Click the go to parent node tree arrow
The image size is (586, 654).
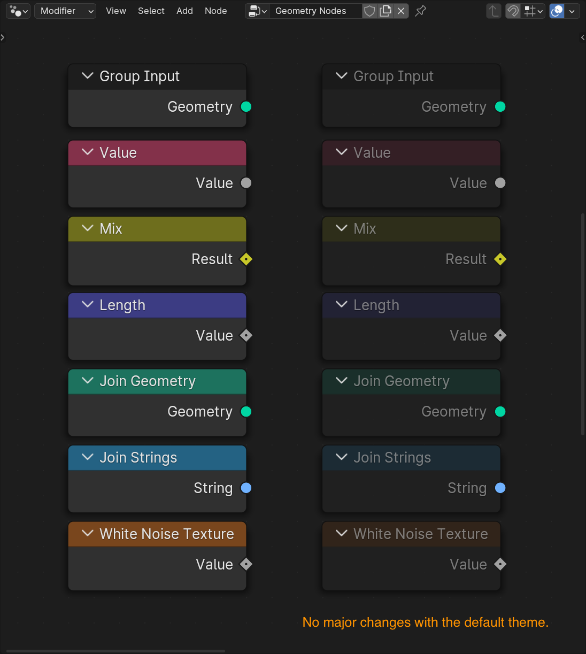click(x=494, y=11)
